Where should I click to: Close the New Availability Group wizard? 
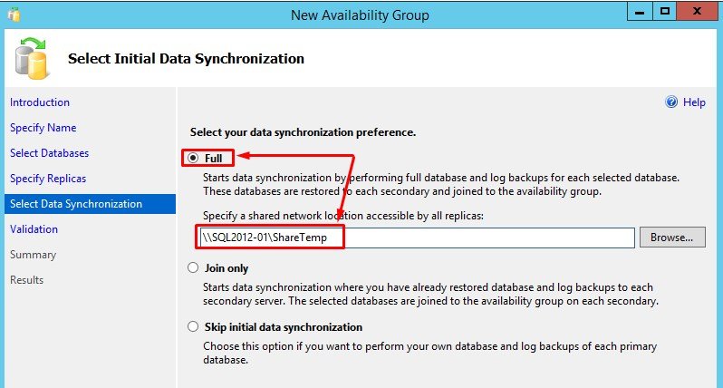[699, 13]
